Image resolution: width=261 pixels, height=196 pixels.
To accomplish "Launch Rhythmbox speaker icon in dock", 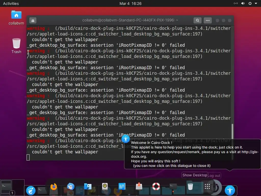I will [105, 186].
